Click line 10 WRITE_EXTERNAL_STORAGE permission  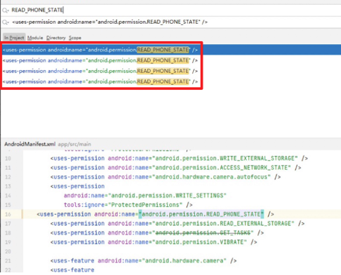tap(179, 158)
